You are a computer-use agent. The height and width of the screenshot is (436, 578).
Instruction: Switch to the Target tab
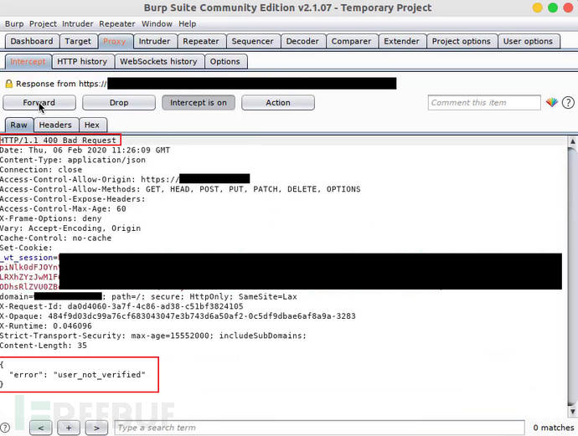[x=78, y=41]
